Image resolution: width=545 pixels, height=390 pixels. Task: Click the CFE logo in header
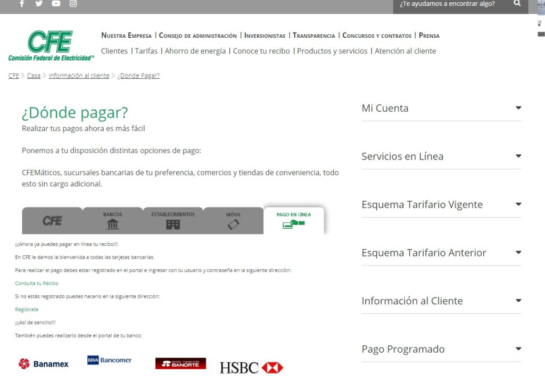tap(51, 45)
